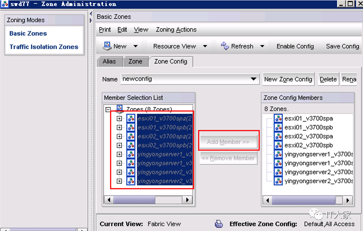Click the Rename zone config button

click(x=349, y=79)
